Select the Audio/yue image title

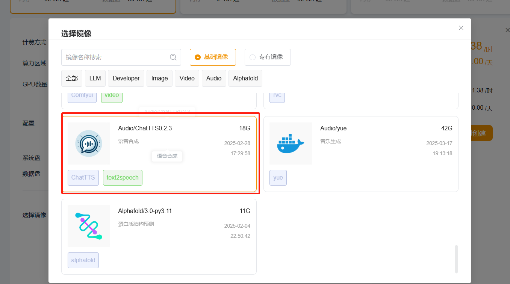pyautogui.click(x=333, y=128)
